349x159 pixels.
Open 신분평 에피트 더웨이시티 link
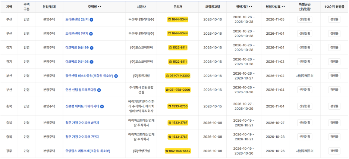pos(82,106)
